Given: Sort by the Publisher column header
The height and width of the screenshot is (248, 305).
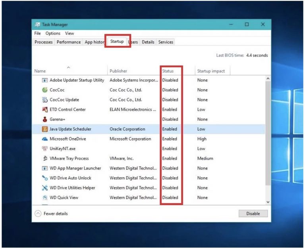Looking at the screenshot, I should coord(133,71).
